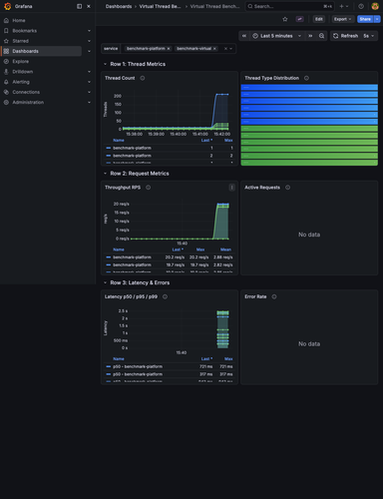Viewport: 383px width, 499px height.
Task: Toggle latency series showing 721 ms
Action: coord(138,366)
